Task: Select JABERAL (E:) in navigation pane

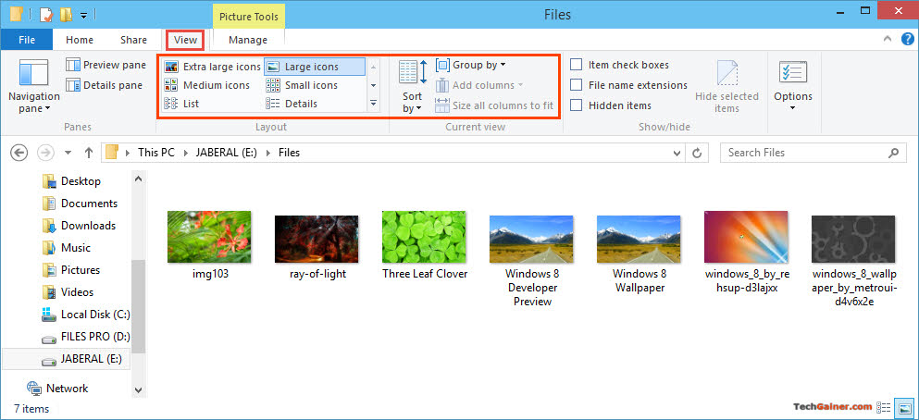Action: pos(67,359)
